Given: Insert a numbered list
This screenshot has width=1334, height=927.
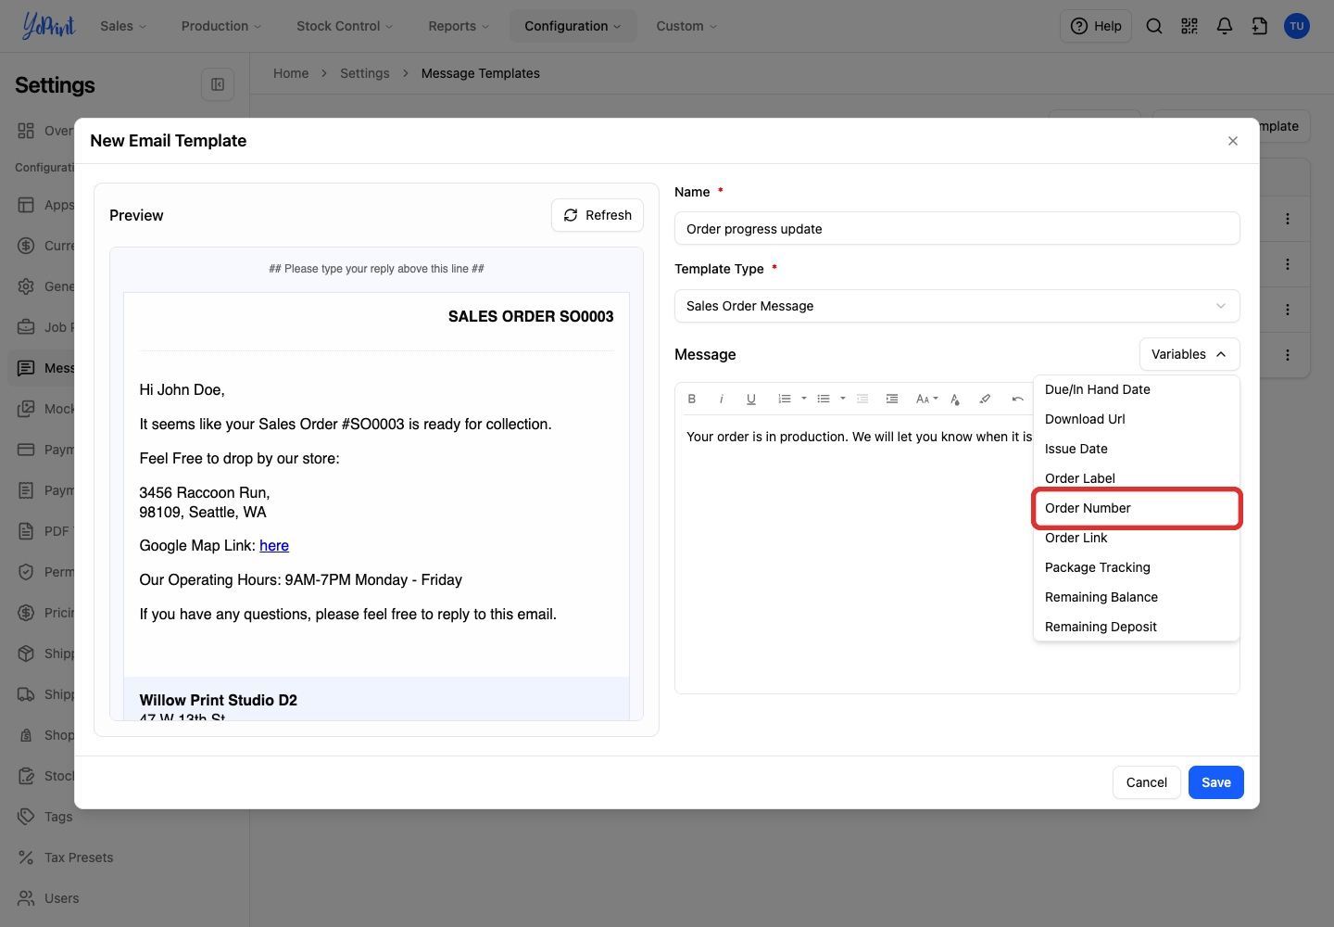Looking at the screenshot, I should tap(785, 399).
